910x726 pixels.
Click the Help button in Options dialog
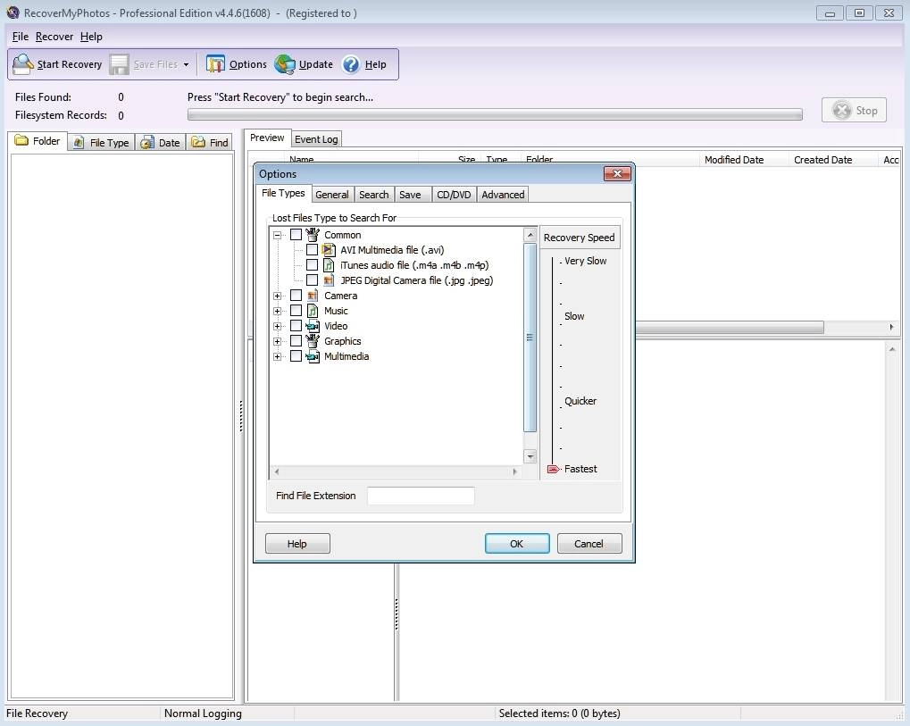coord(297,544)
